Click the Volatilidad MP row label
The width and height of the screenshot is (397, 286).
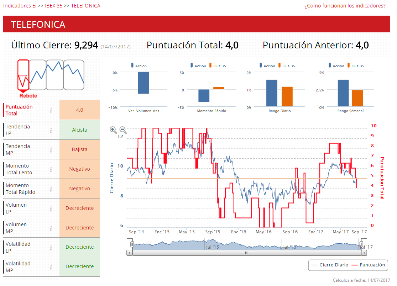coord(18,267)
